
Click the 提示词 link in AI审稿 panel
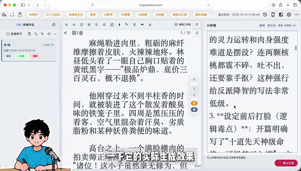click(272, 25)
